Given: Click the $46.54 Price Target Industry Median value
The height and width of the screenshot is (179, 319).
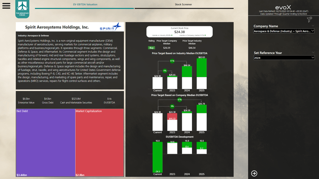Looking at the screenshot, I should click(x=192, y=48).
